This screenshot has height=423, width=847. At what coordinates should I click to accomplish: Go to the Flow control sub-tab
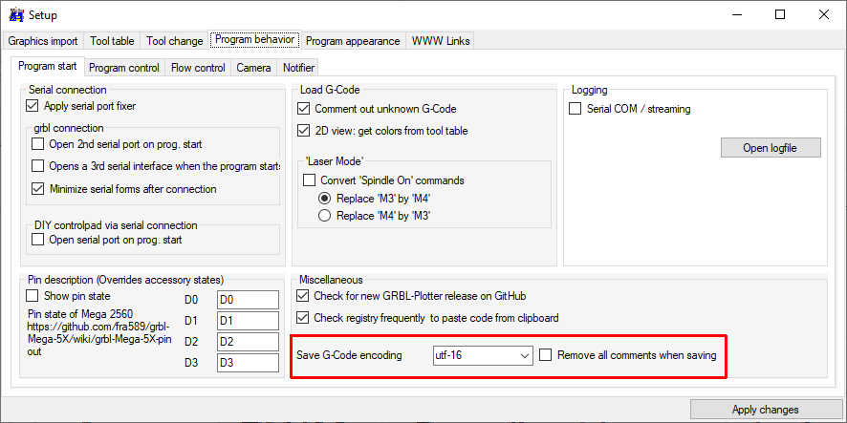point(198,68)
